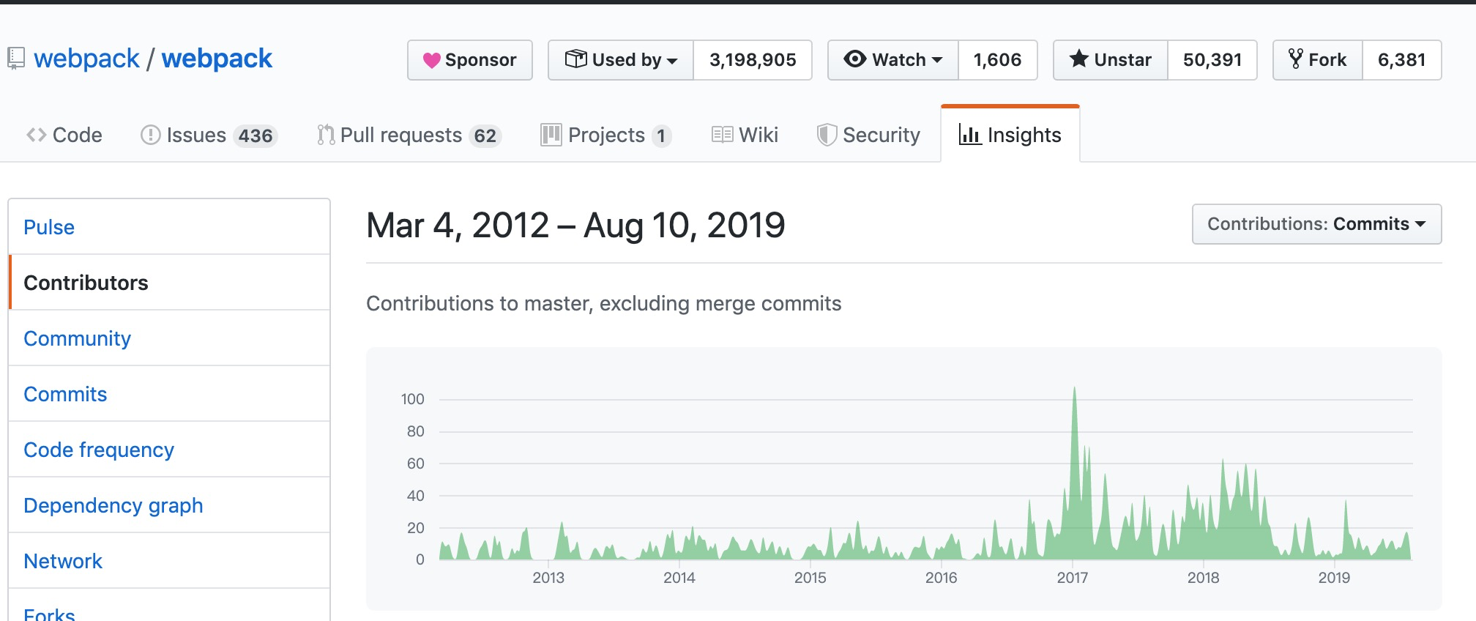This screenshot has width=1476, height=621.
Task: View the 50,391 stargazers count
Action: [1212, 60]
